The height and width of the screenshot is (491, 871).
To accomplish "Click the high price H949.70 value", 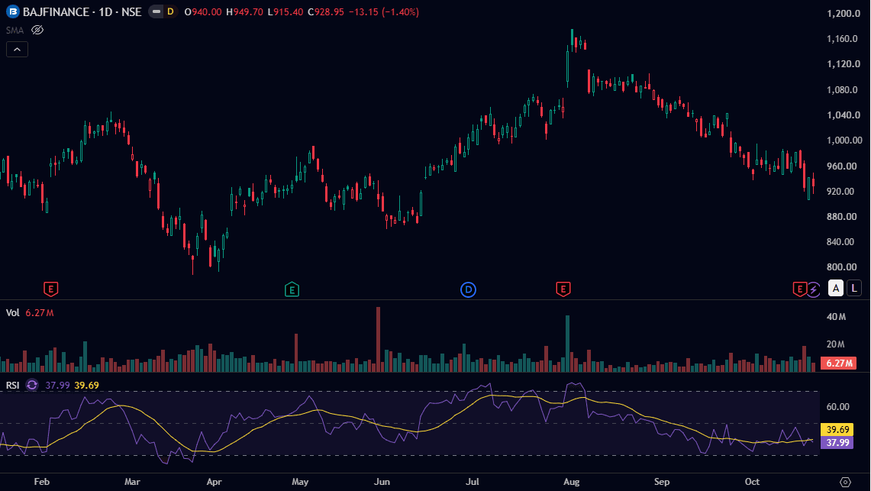I will point(244,11).
